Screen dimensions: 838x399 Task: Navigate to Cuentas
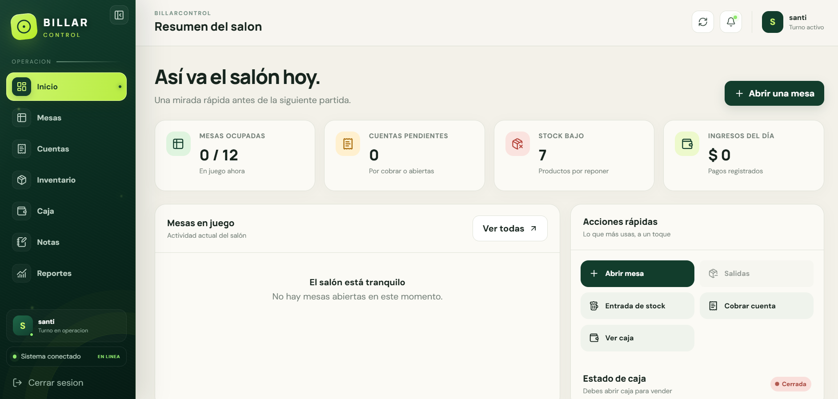click(x=66, y=149)
